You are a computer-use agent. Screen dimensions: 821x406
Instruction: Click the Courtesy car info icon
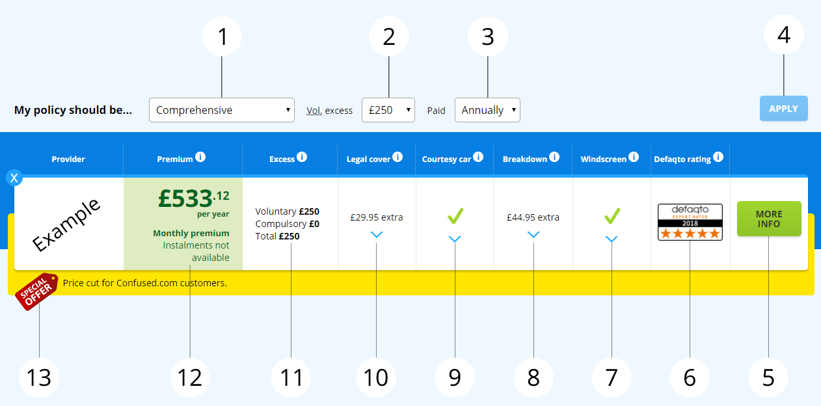(x=478, y=157)
